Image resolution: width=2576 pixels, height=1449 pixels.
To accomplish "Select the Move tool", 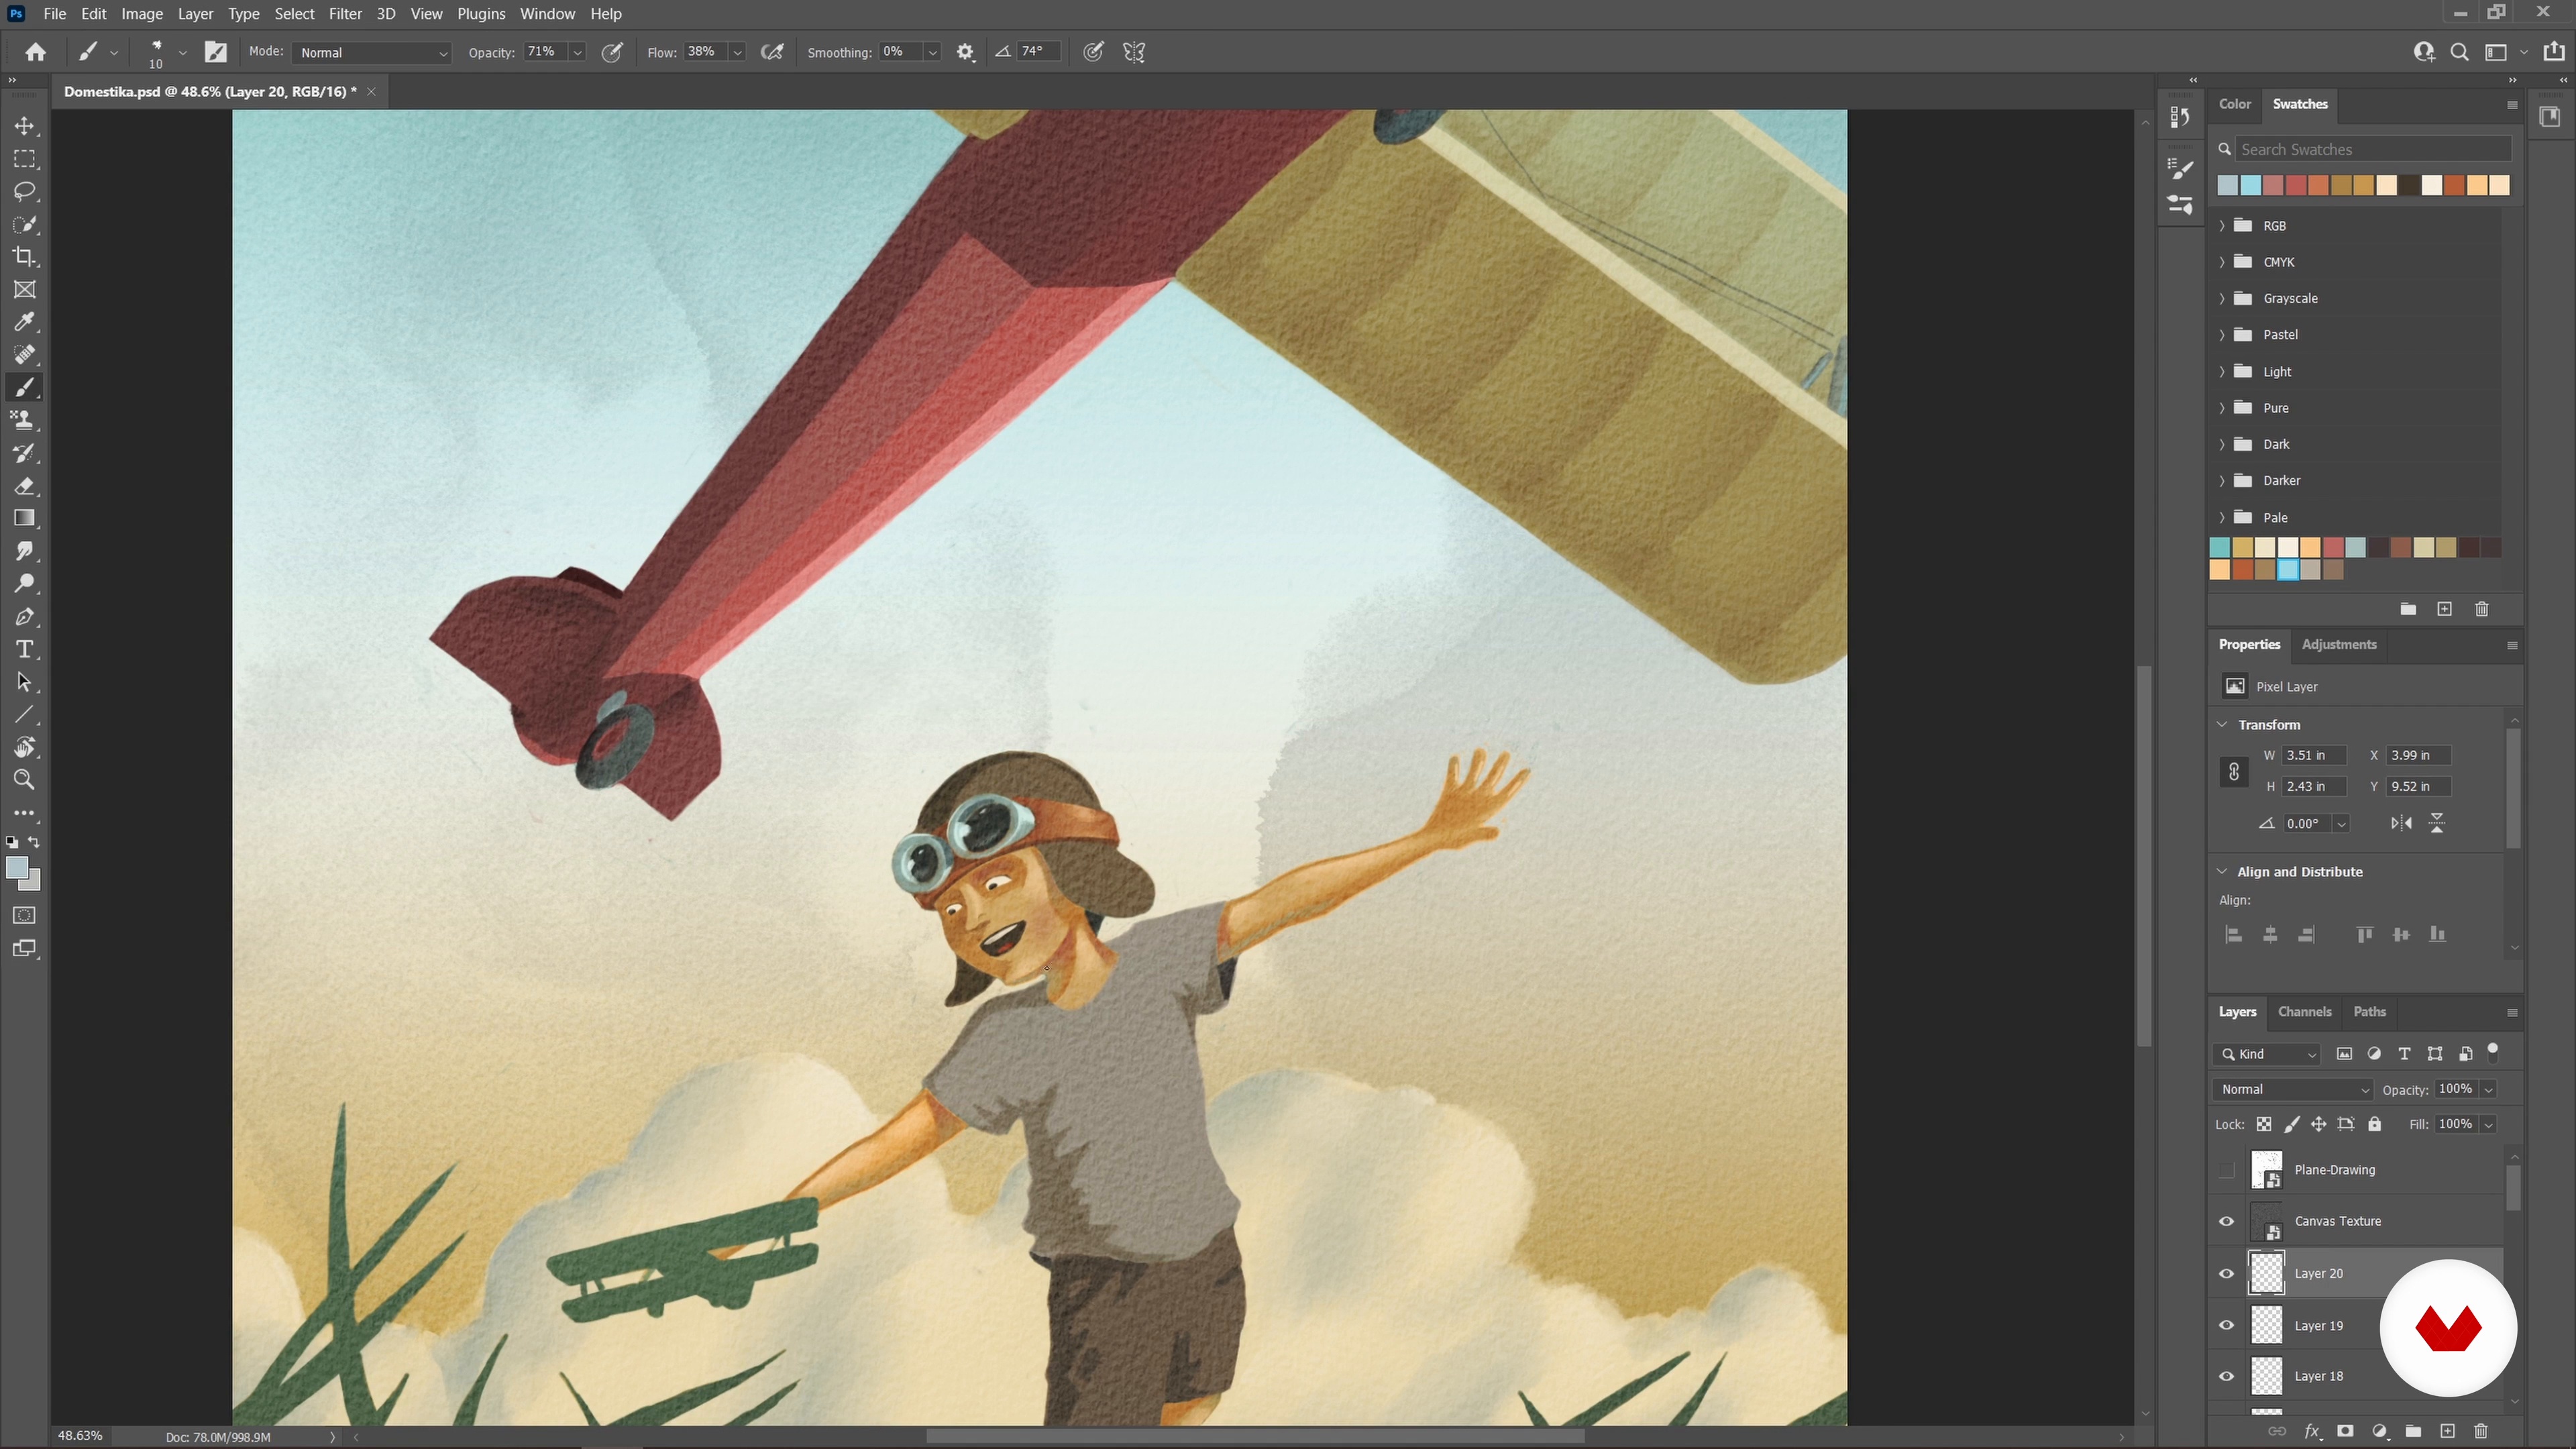I will point(25,127).
